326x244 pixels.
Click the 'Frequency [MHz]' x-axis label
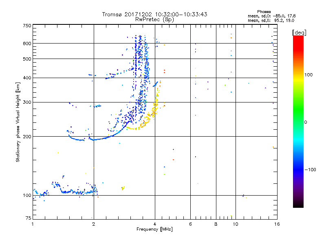pyautogui.click(x=154, y=229)
